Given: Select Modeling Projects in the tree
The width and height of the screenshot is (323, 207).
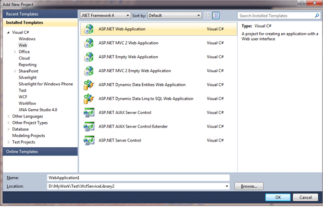Looking at the screenshot, I should 29,136.
